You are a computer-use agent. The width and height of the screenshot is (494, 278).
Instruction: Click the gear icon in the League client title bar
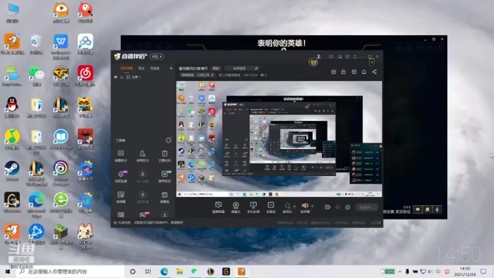(433, 39)
